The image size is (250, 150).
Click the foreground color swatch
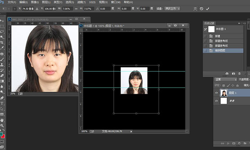[x=2, y=134]
